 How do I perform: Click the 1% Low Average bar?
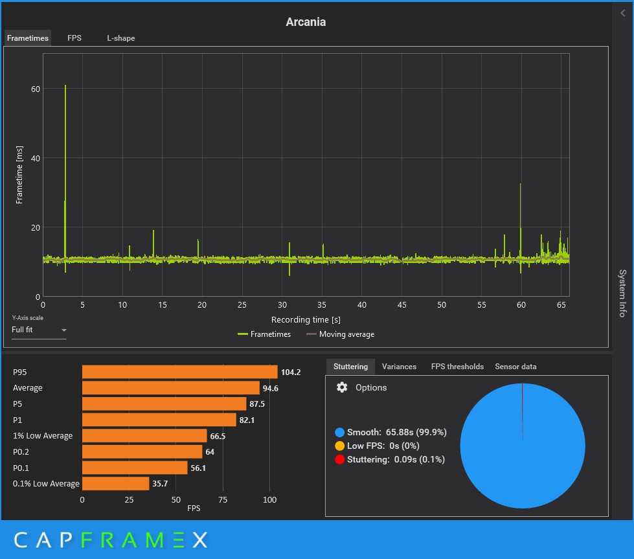pyautogui.click(x=145, y=436)
